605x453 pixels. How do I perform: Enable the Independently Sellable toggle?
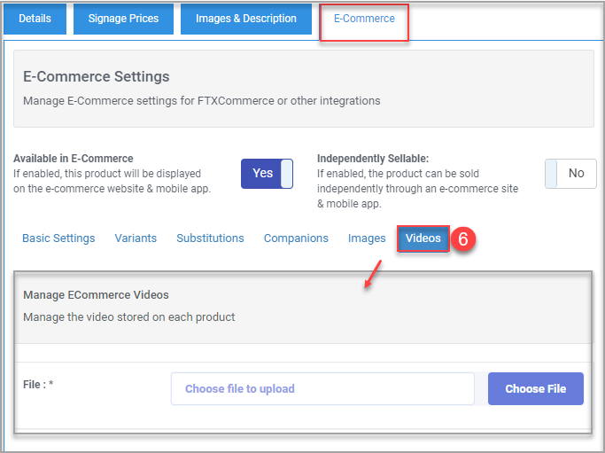[570, 174]
